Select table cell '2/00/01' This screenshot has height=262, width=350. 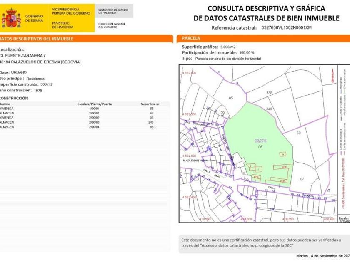pyautogui.click(x=94, y=113)
